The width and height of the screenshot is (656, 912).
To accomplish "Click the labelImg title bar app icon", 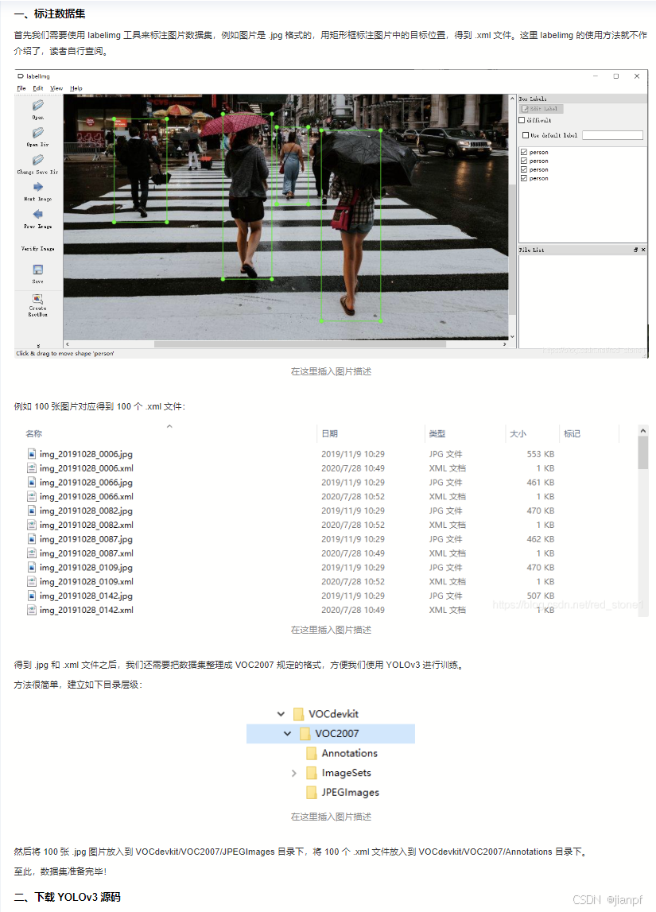I will click(x=21, y=76).
